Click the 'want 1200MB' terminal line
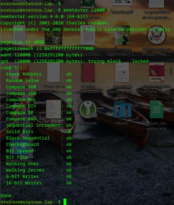This screenshot has height=205, width=174. pyautogui.click(x=41, y=55)
